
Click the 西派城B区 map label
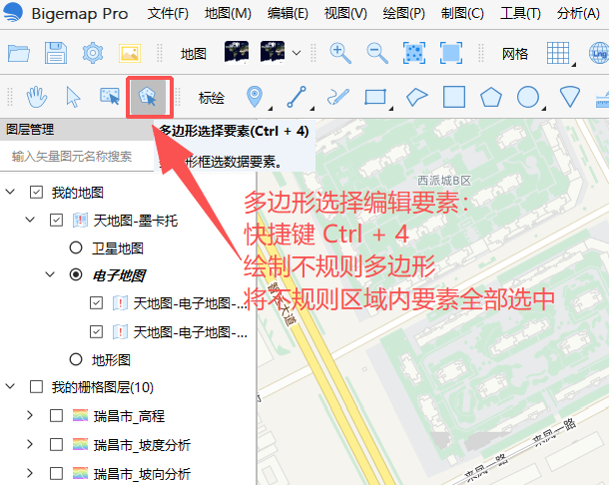coord(444,181)
